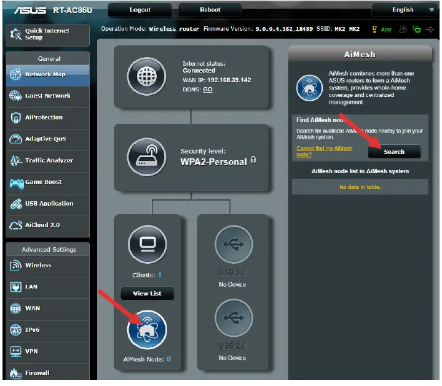Click the first MK2 SSID link
Screen dimensions: 442x386
[340, 29]
